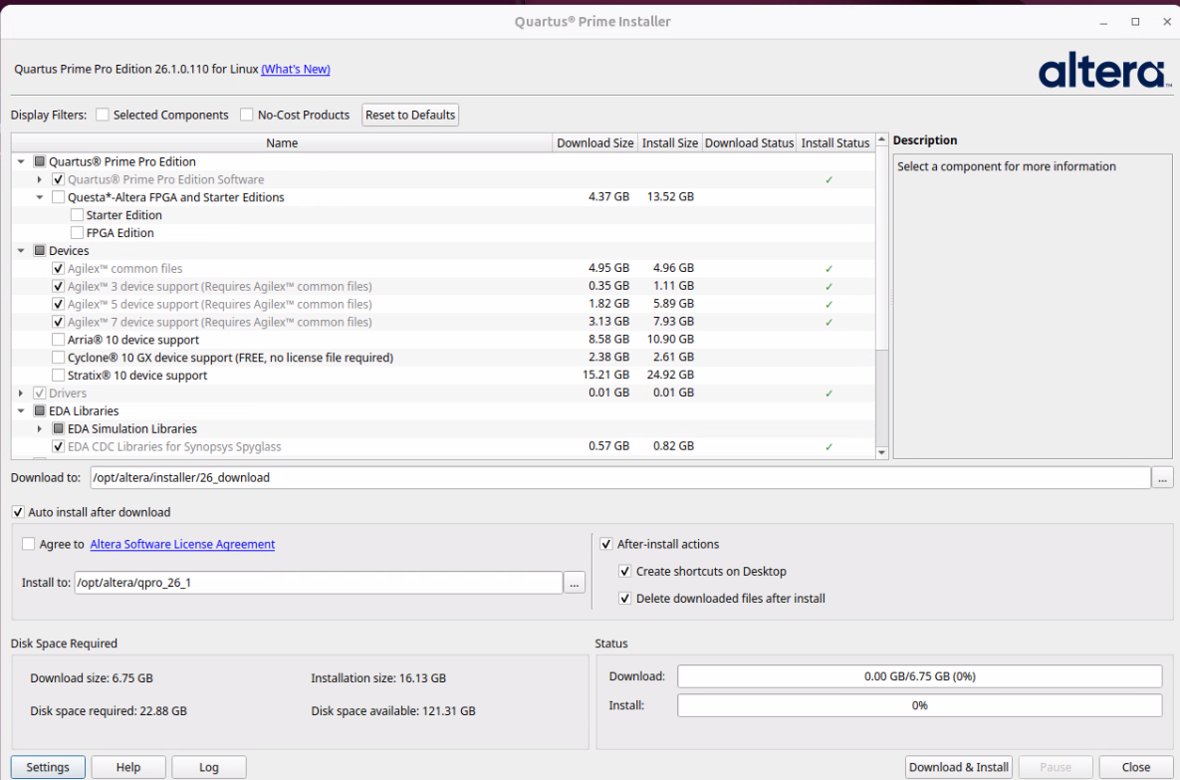1180x780 pixels.
Task: Maximize the Quartus Prime Installer window
Action: click(1135, 22)
